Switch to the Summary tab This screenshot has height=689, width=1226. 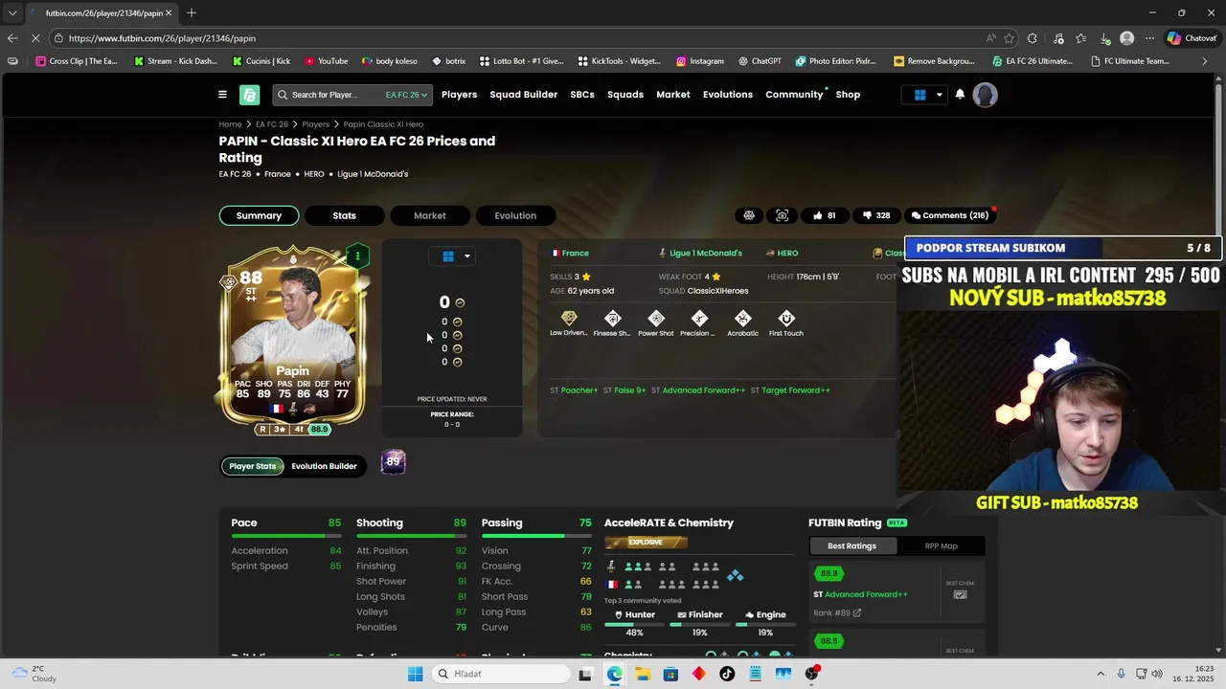259,215
